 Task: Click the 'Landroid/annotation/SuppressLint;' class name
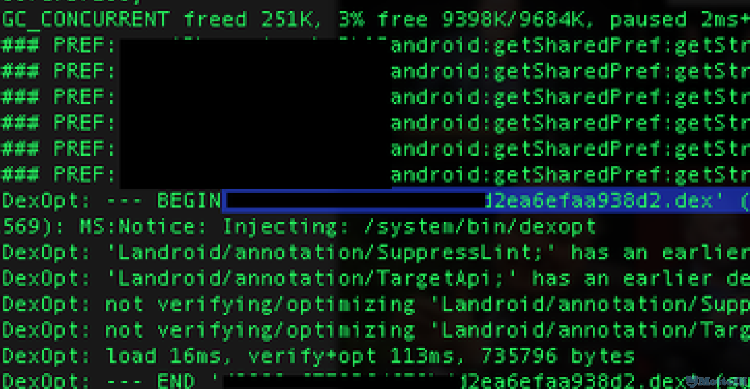coord(330,252)
